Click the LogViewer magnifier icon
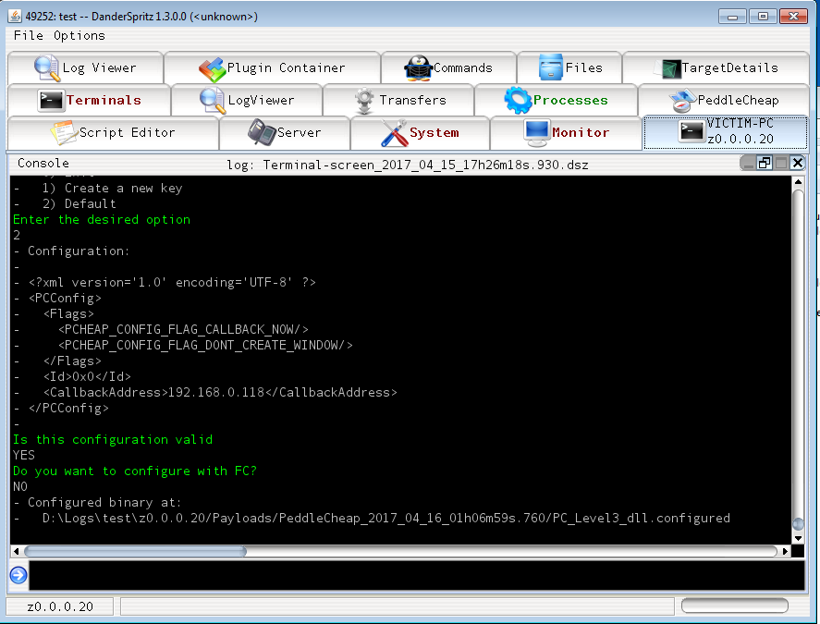Image resolution: width=820 pixels, height=624 pixels. pos(213,101)
